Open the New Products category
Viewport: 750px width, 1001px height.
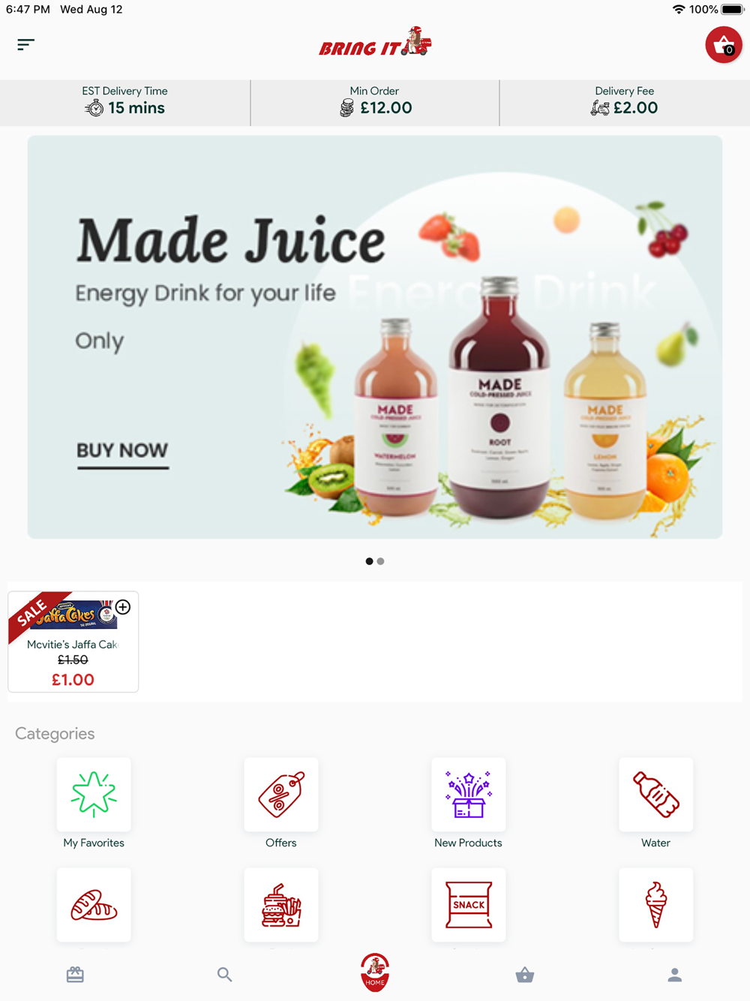coord(469,795)
